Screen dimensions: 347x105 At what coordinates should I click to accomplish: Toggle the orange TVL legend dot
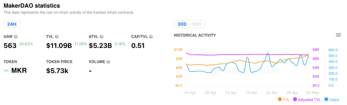[x=280, y=99]
